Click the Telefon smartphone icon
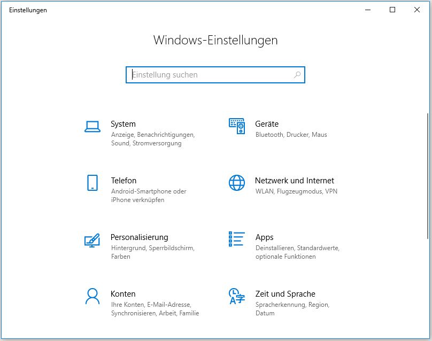The width and height of the screenshot is (432, 341). pos(92,183)
